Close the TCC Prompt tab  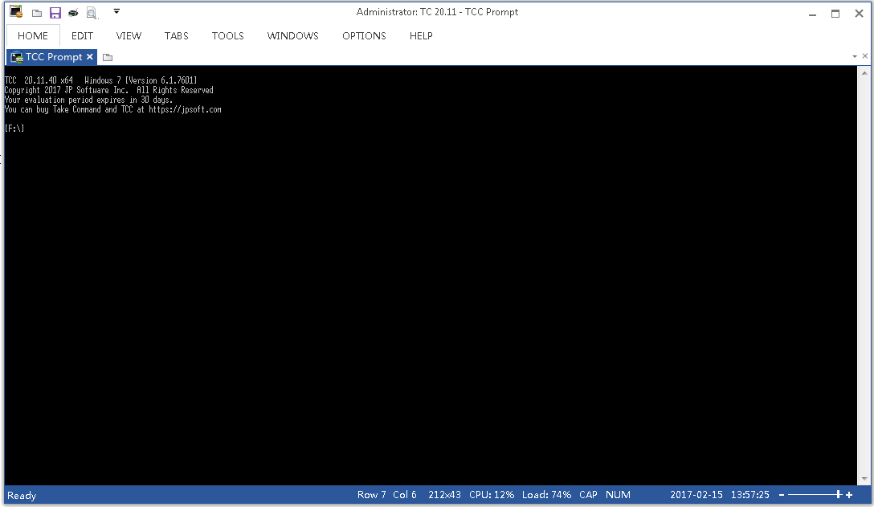click(90, 56)
